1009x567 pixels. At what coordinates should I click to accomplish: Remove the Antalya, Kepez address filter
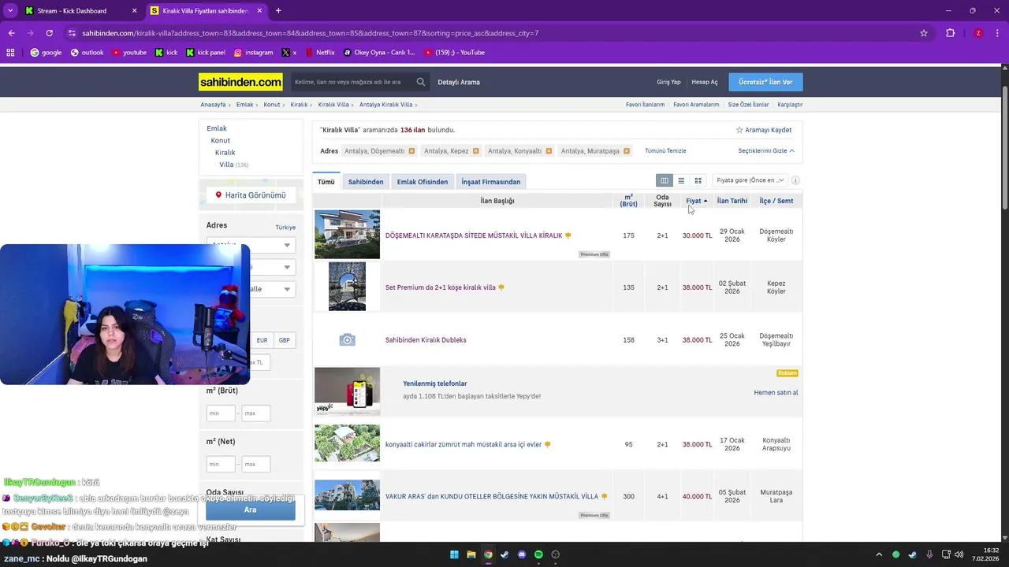click(x=476, y=151)
